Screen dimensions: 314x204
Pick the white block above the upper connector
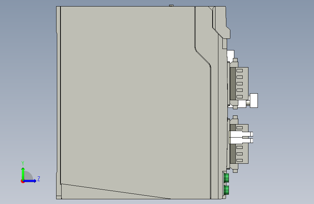[230, 56]
